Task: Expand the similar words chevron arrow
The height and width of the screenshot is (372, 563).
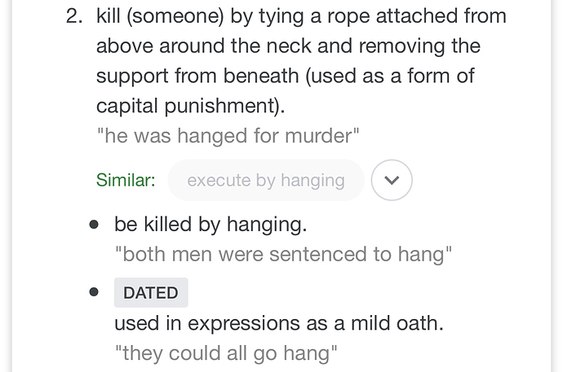Action: (392, 180)
